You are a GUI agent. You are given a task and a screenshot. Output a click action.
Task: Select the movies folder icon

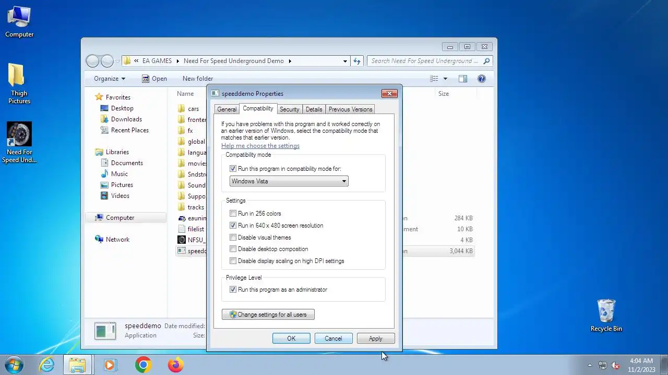181,164
